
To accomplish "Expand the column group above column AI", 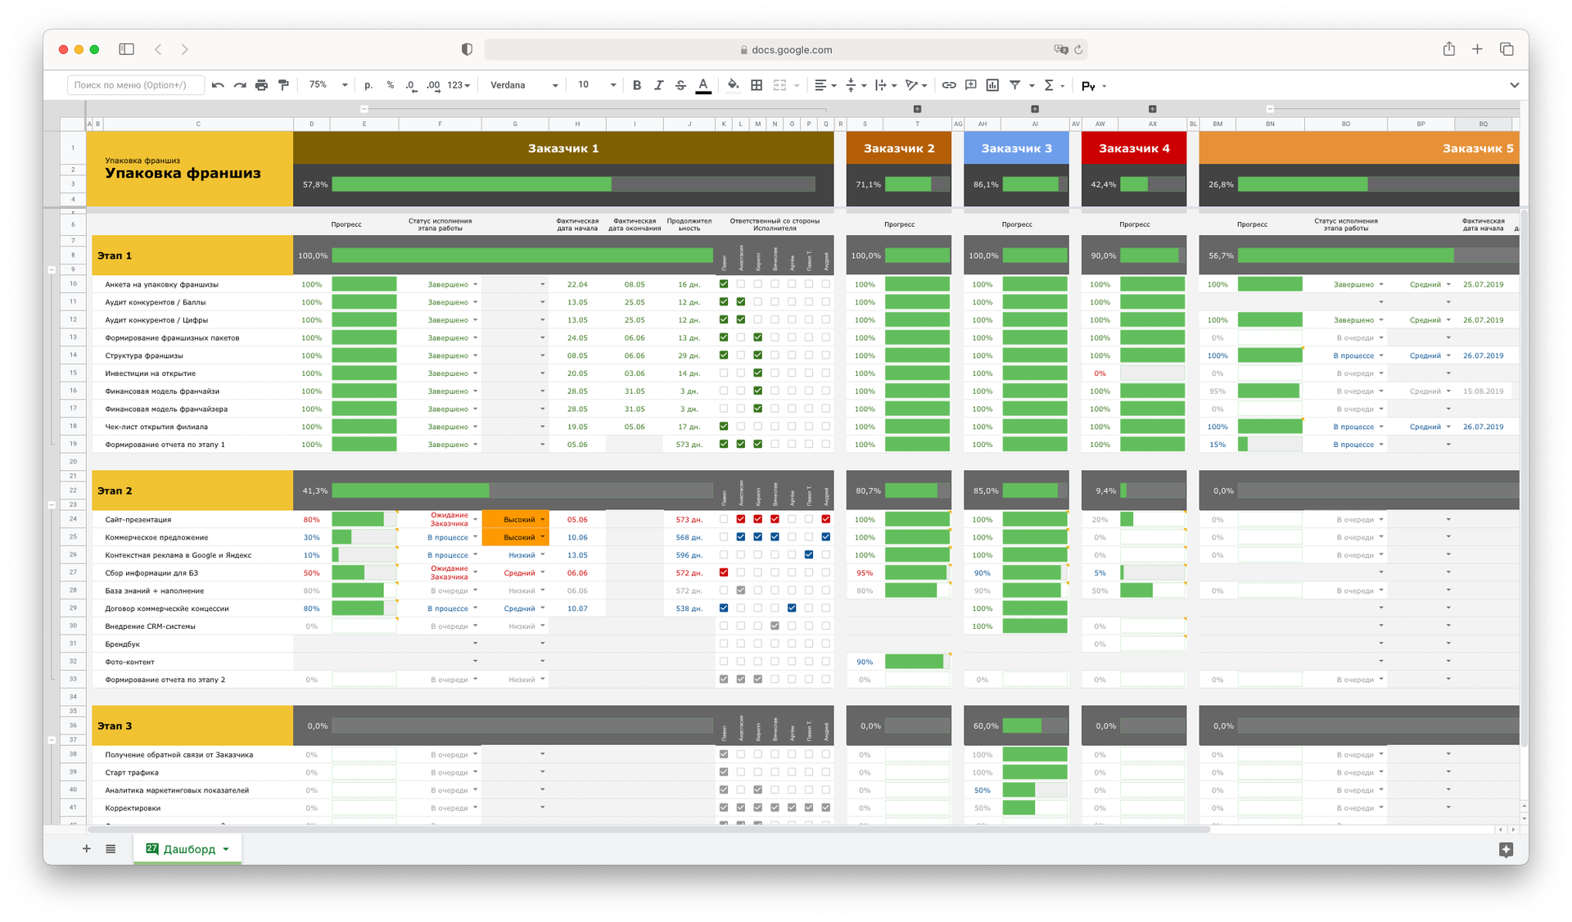I will point(1035,109).
